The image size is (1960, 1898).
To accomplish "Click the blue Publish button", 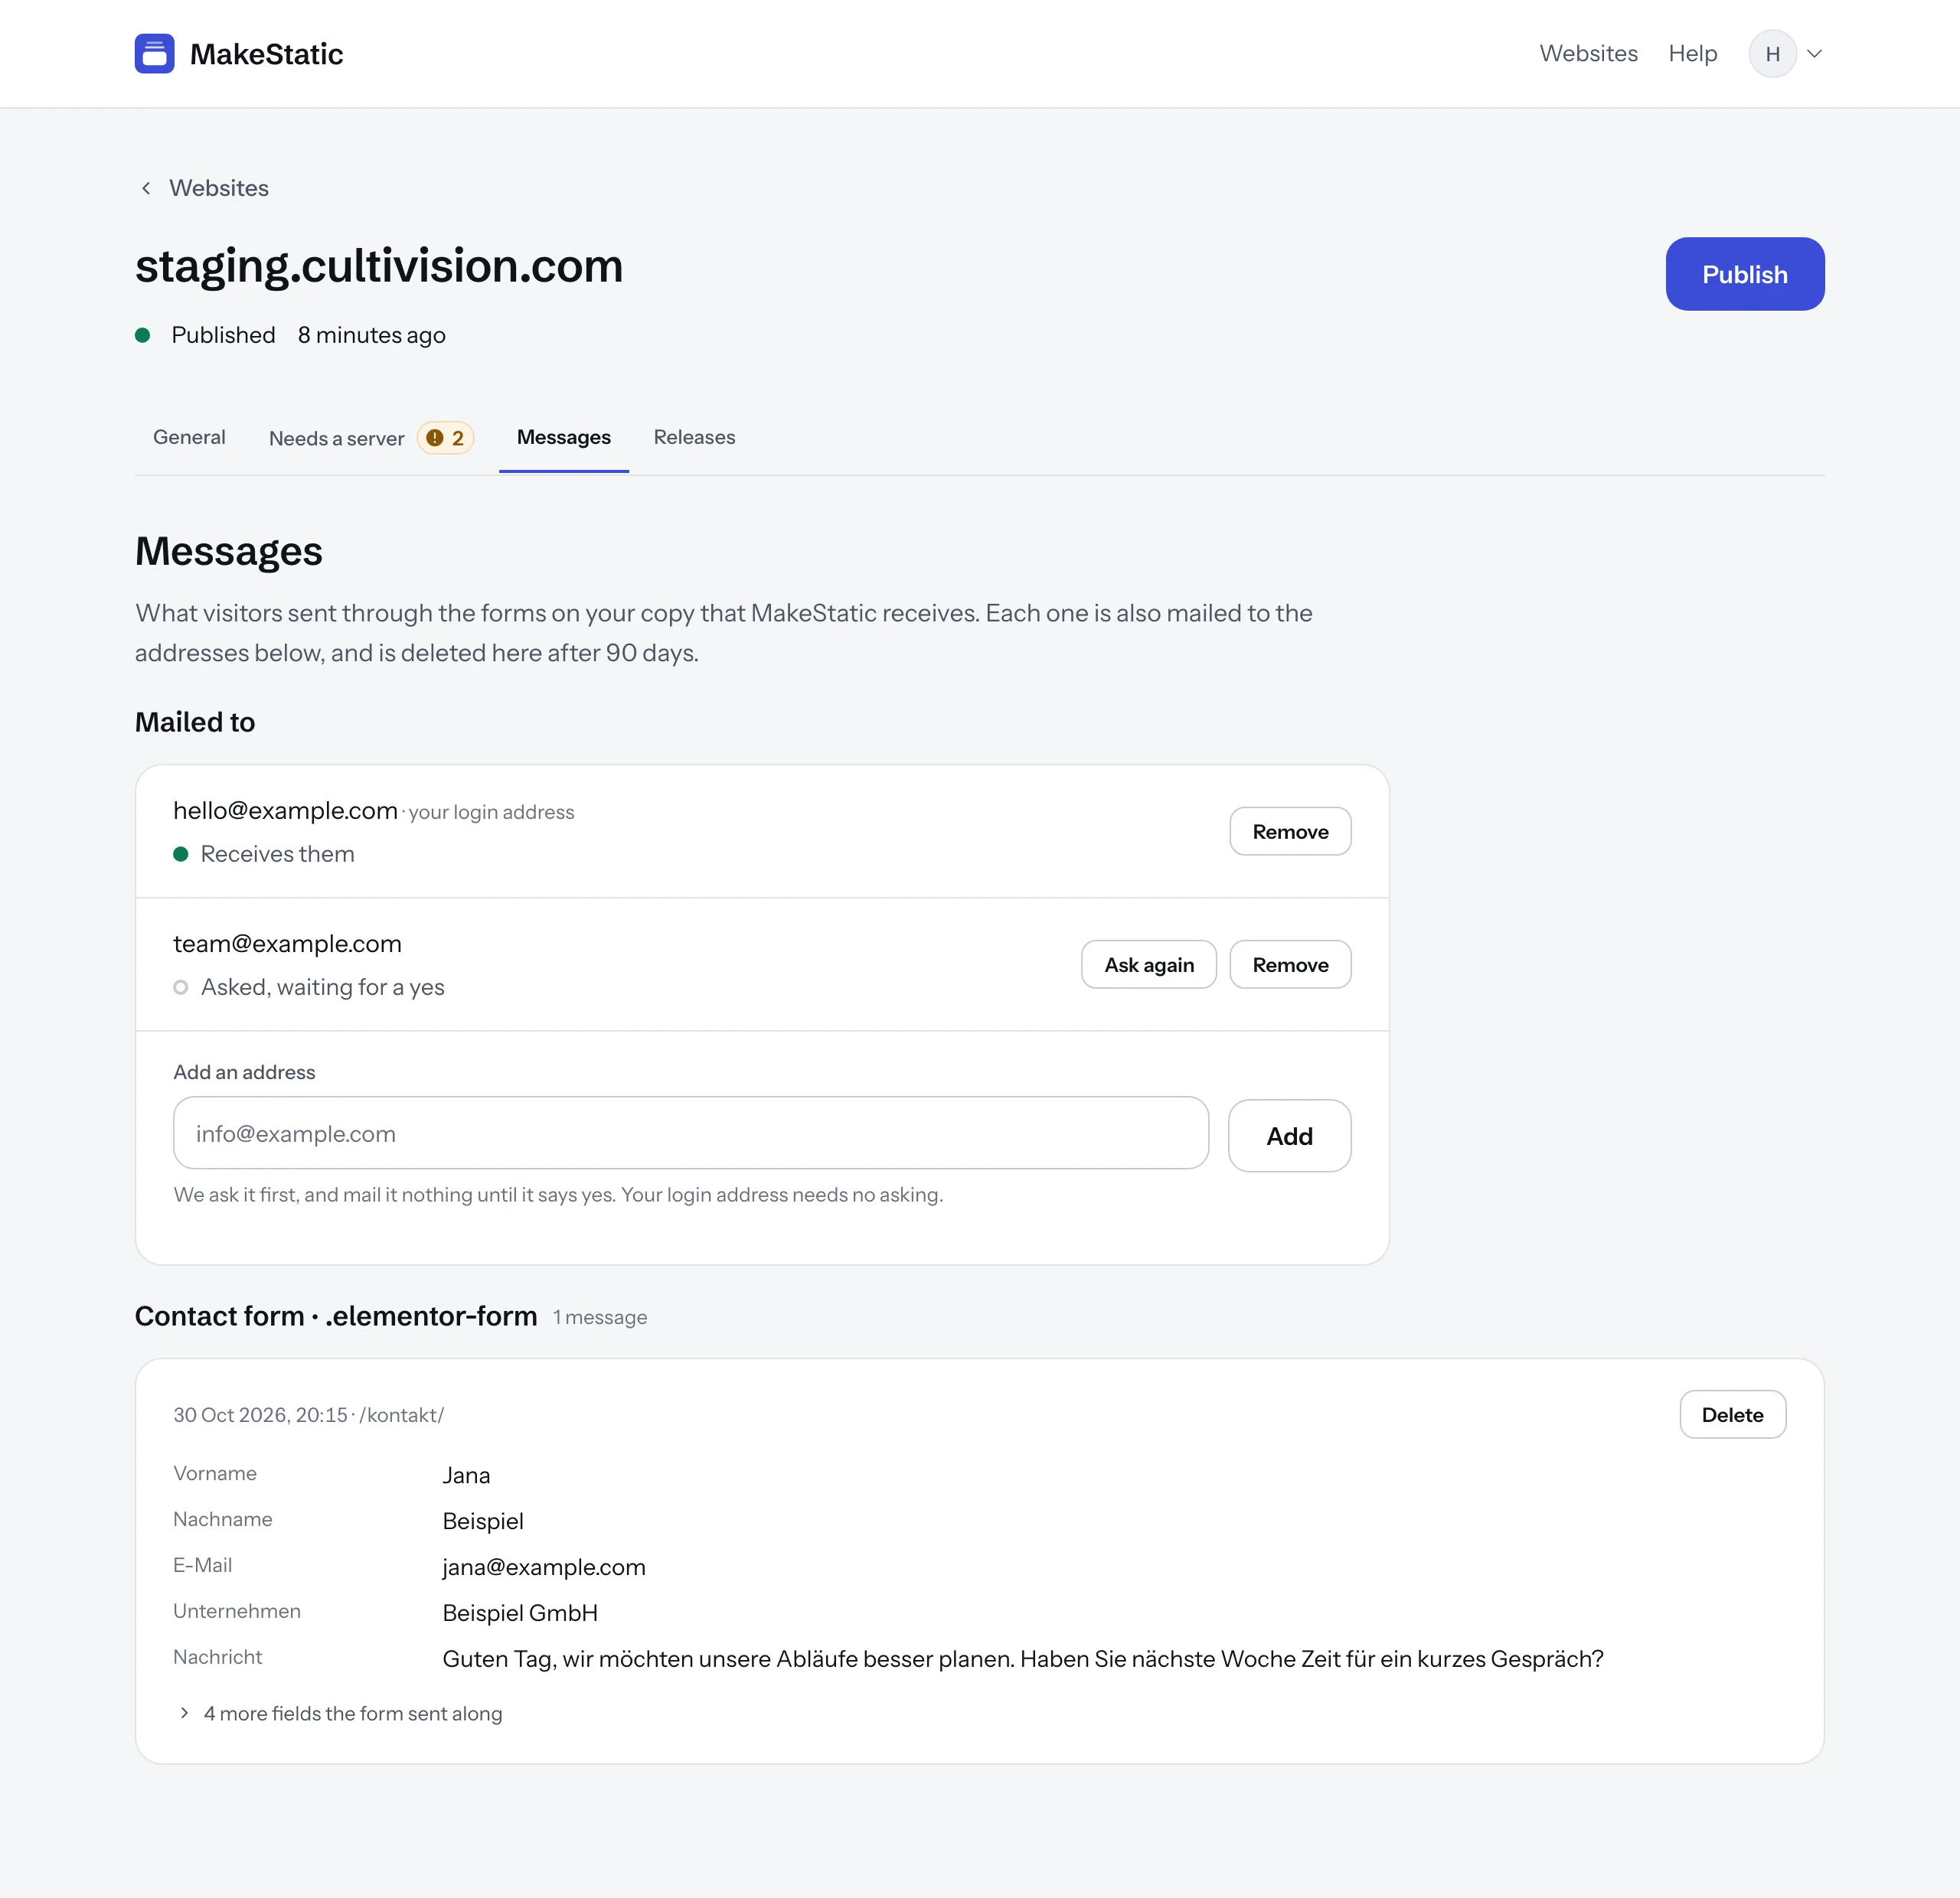I will [x=1744, y=274].
